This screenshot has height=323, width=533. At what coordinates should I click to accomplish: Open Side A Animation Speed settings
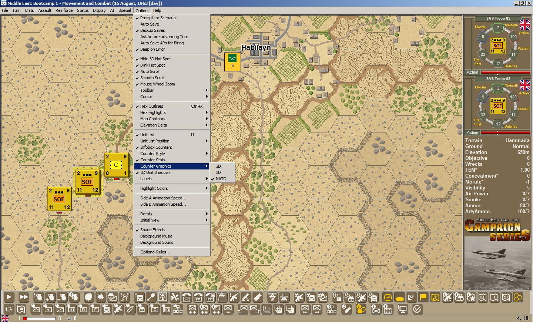tap(172, 198)
